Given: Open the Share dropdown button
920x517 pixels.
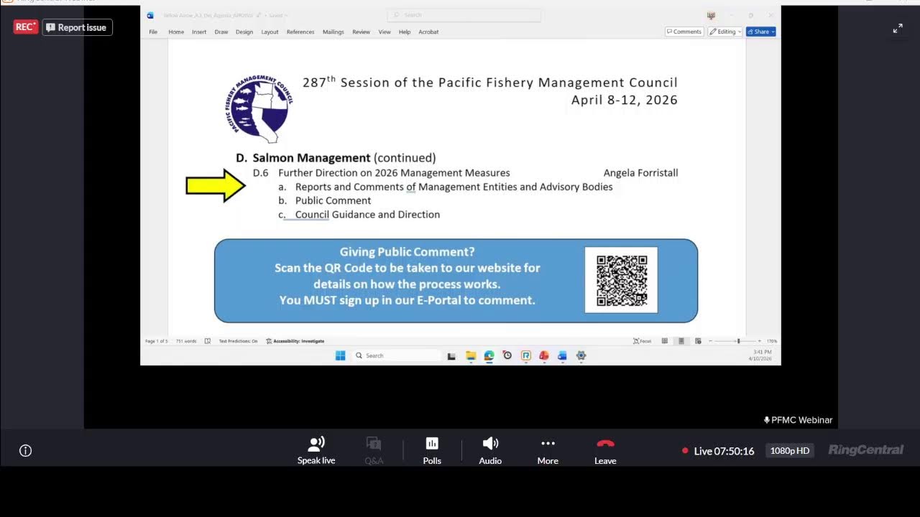Looking at the screenshot, I should 761,32.
